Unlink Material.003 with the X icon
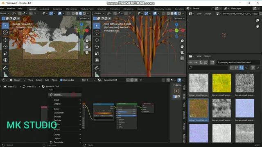 click(x=136, y=80)
